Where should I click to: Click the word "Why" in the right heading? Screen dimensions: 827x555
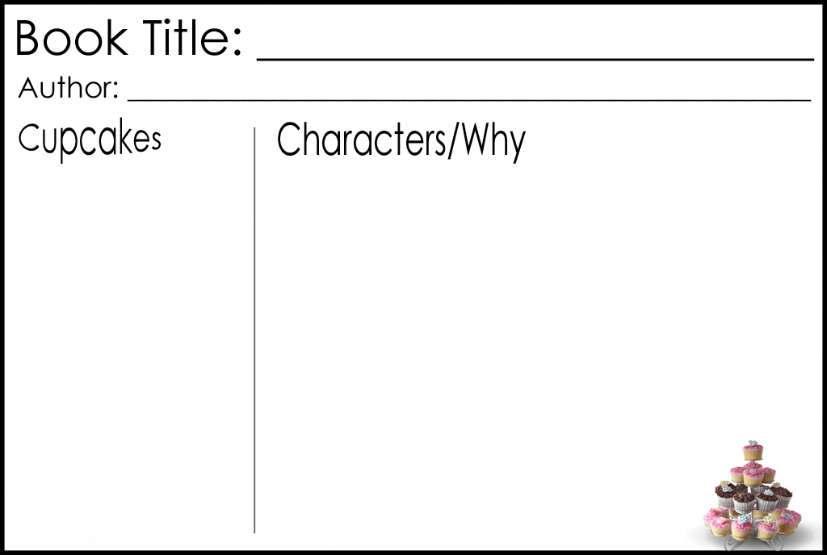pos(493,142)
